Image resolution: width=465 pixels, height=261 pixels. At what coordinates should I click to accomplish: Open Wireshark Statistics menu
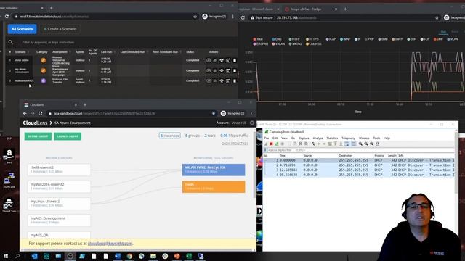click(332, 138)
